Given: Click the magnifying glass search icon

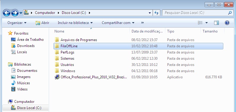Looking at the screenshot, I should pyautogui.click(x=230, y=13).
